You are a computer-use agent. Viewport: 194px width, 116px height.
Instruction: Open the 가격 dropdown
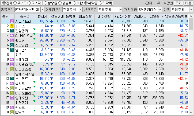191,10
